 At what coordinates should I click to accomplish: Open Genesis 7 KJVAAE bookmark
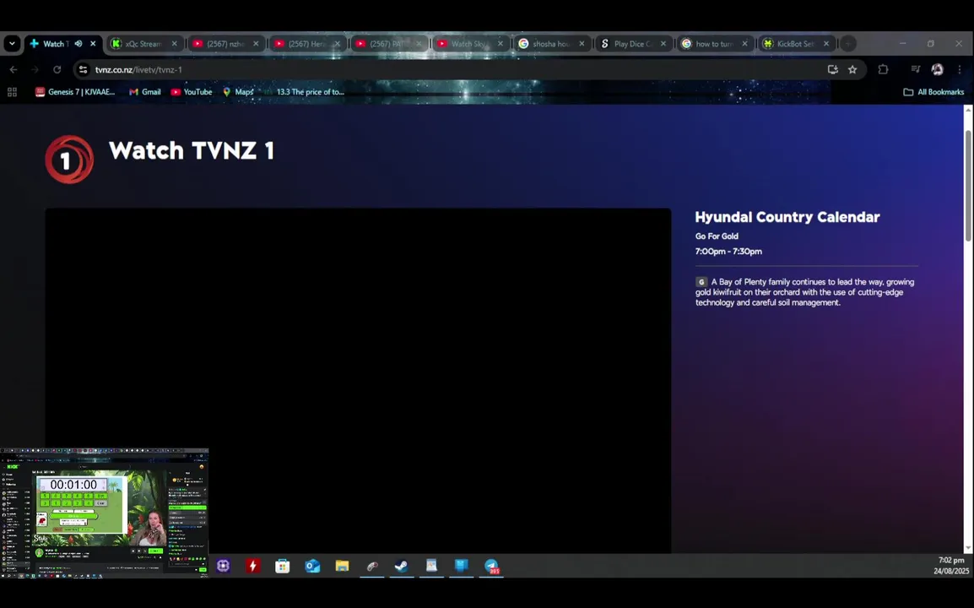tap(75, 92)
